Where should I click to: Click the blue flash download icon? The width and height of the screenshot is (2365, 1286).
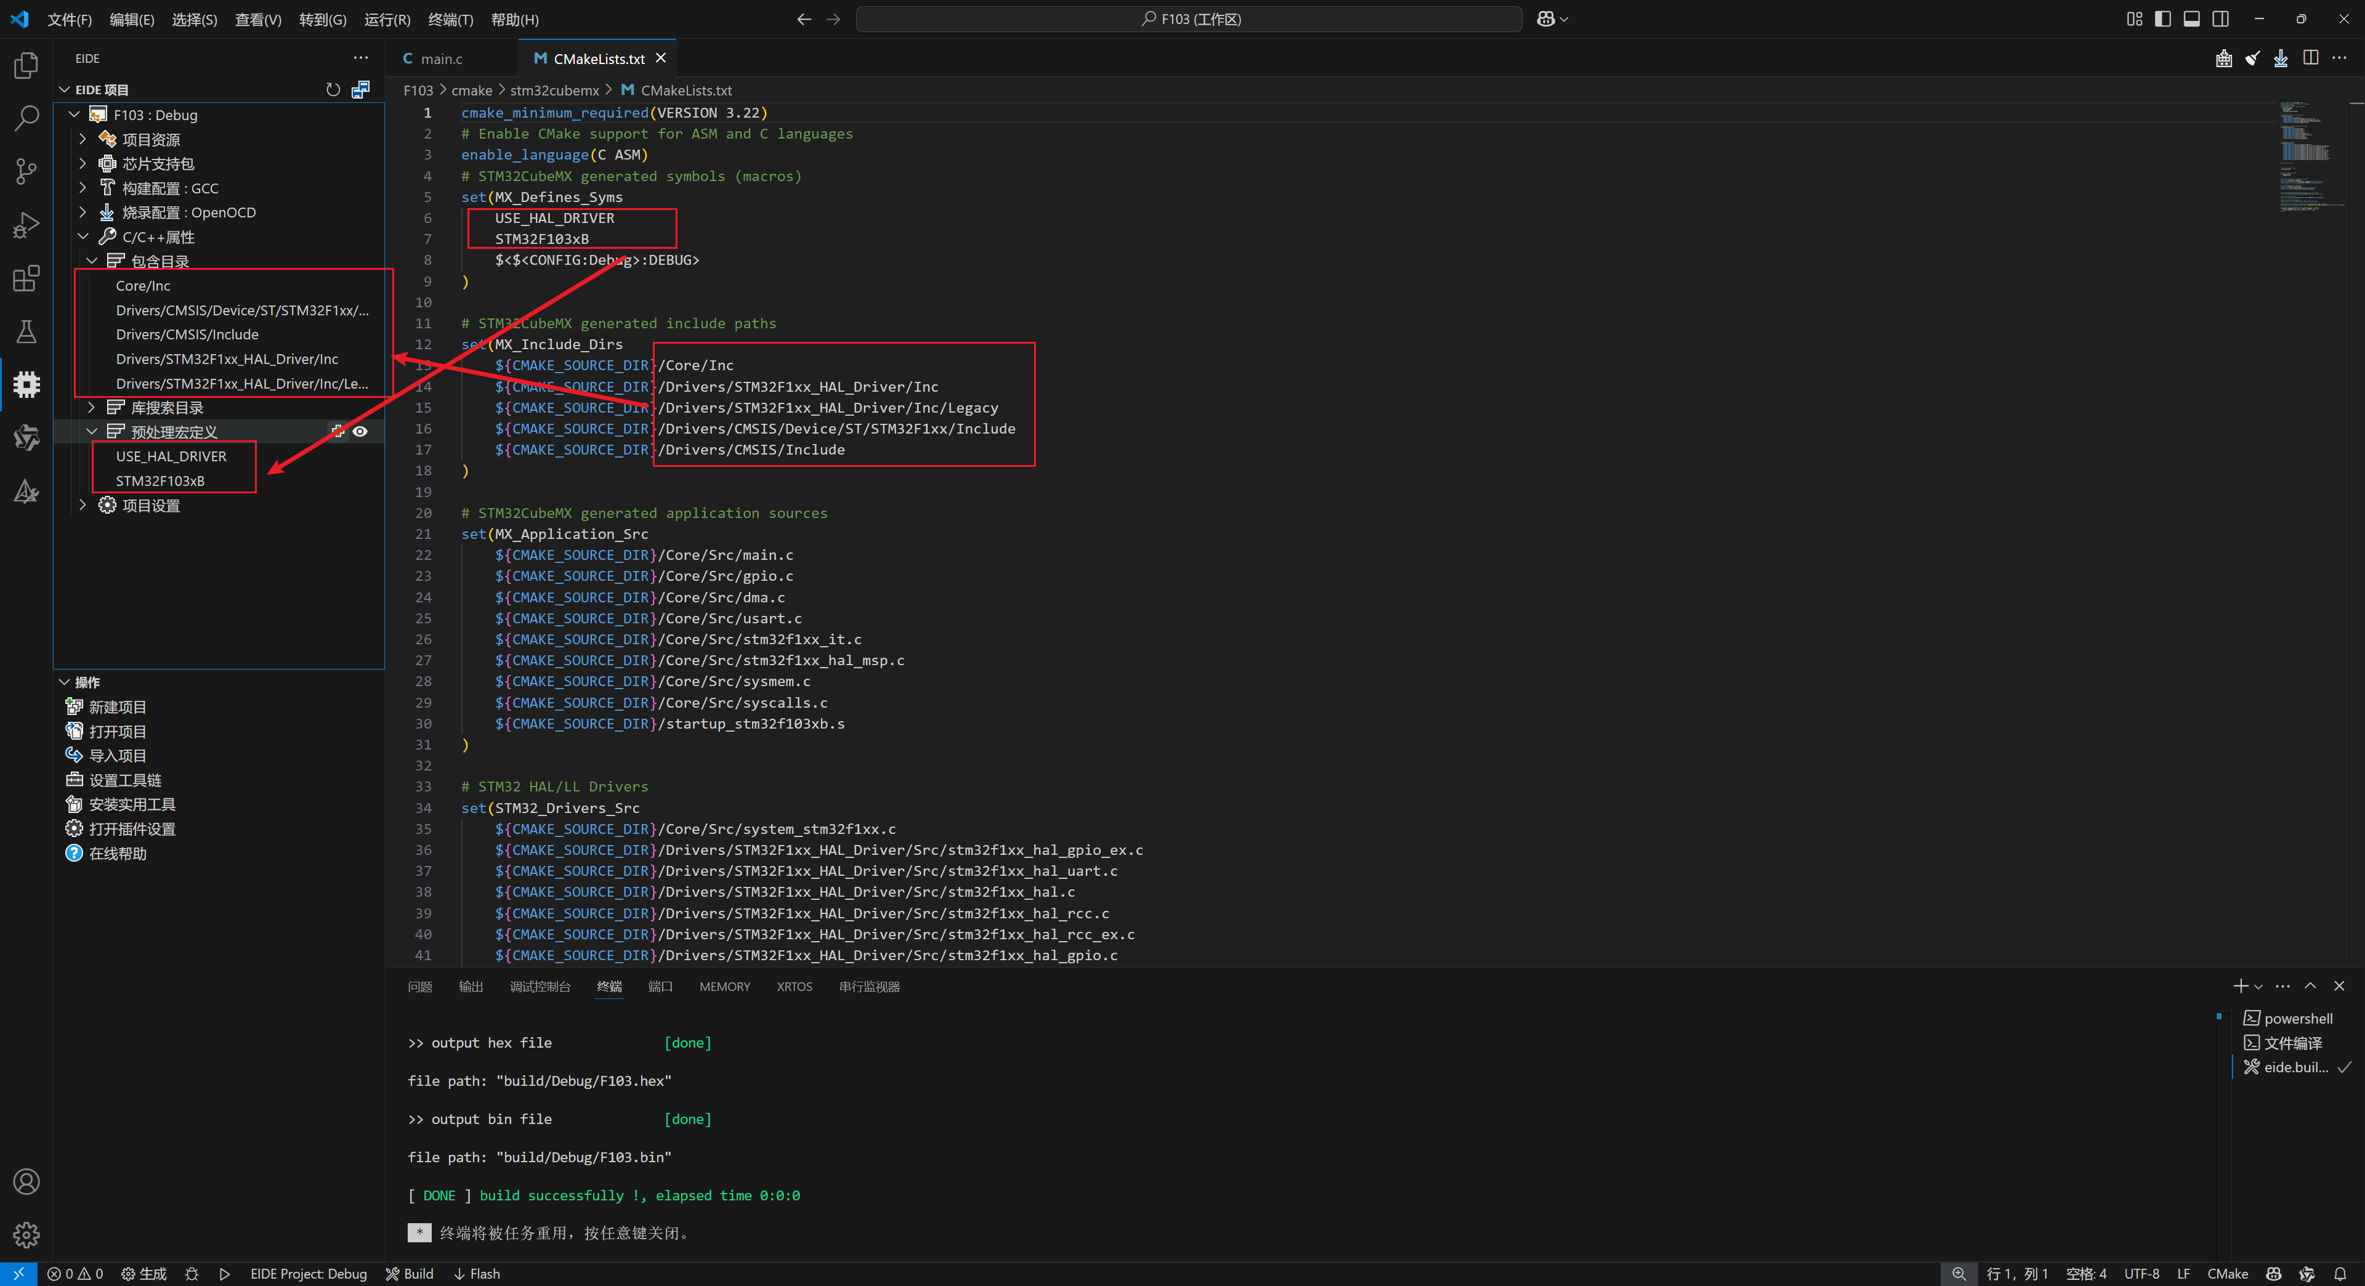point(2281,59)
